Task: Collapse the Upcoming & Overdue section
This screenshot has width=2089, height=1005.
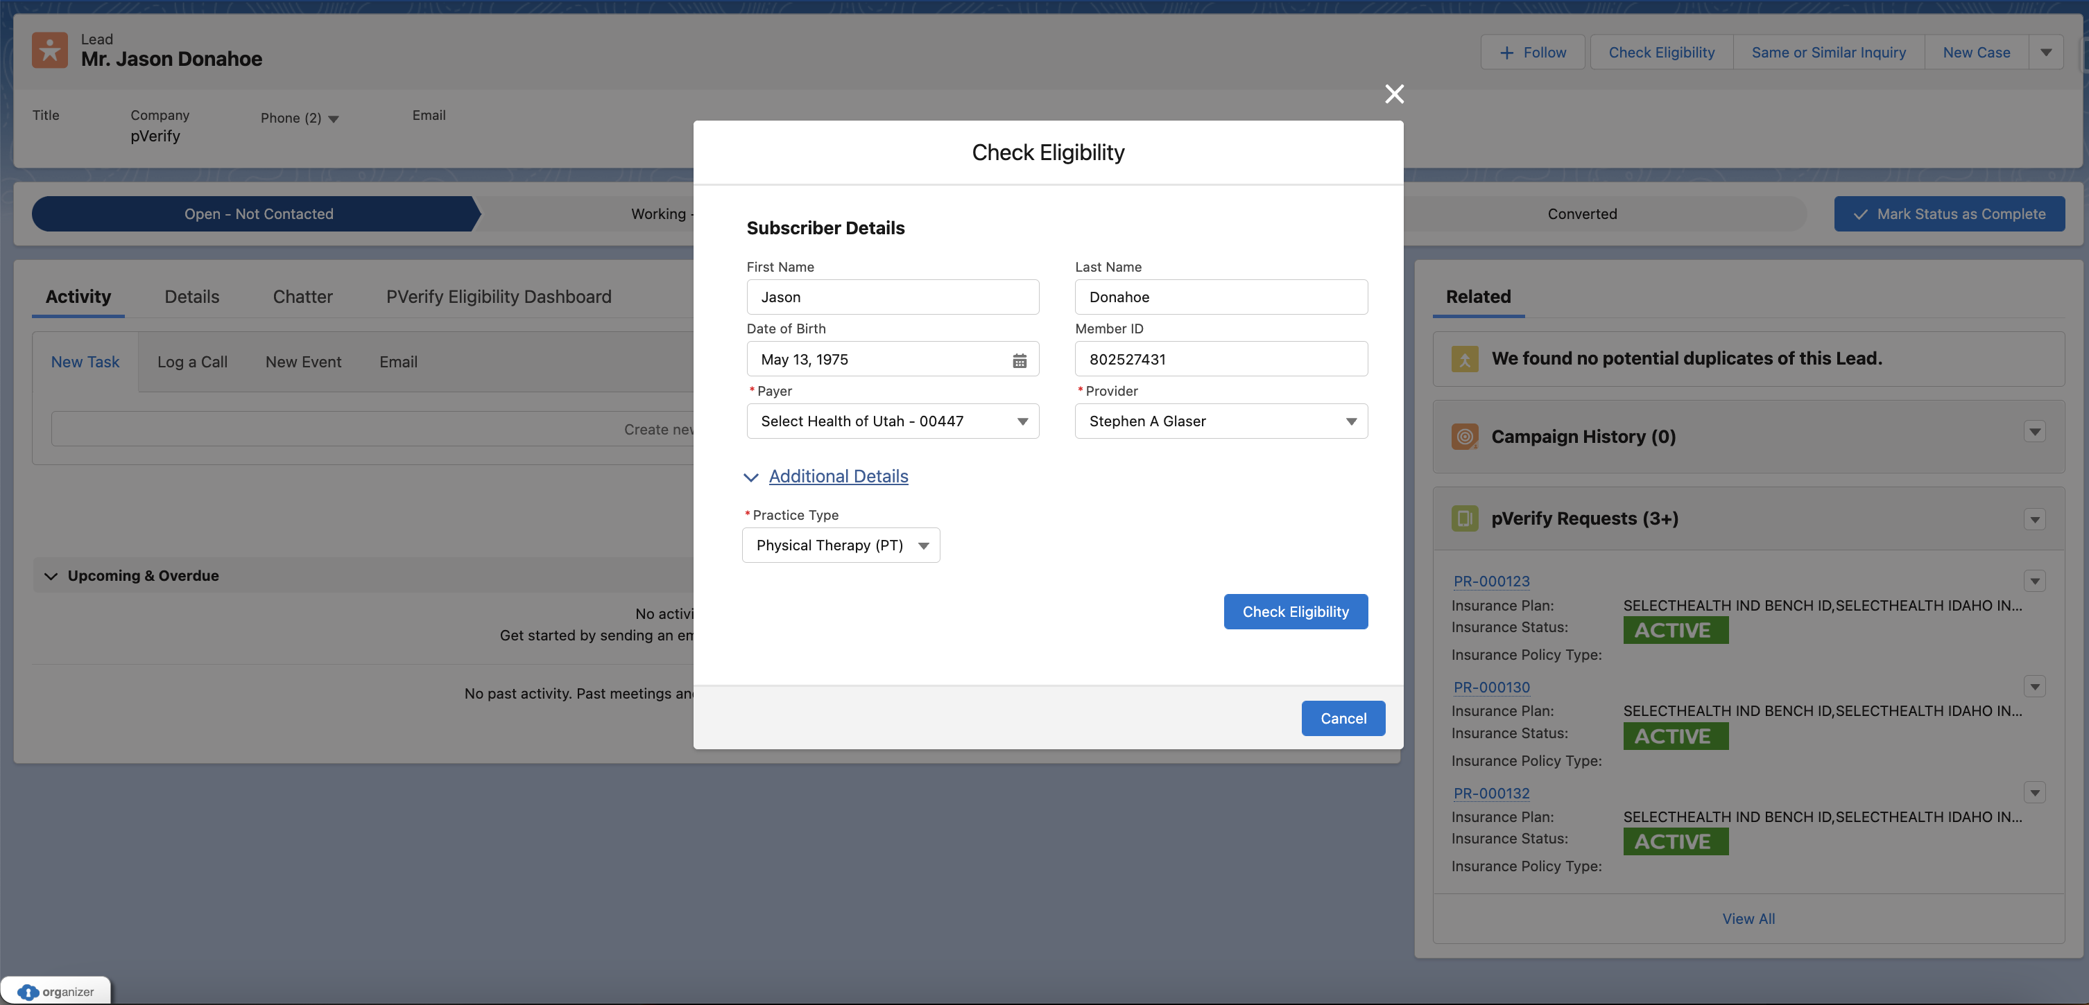Action: click(51, 576)
